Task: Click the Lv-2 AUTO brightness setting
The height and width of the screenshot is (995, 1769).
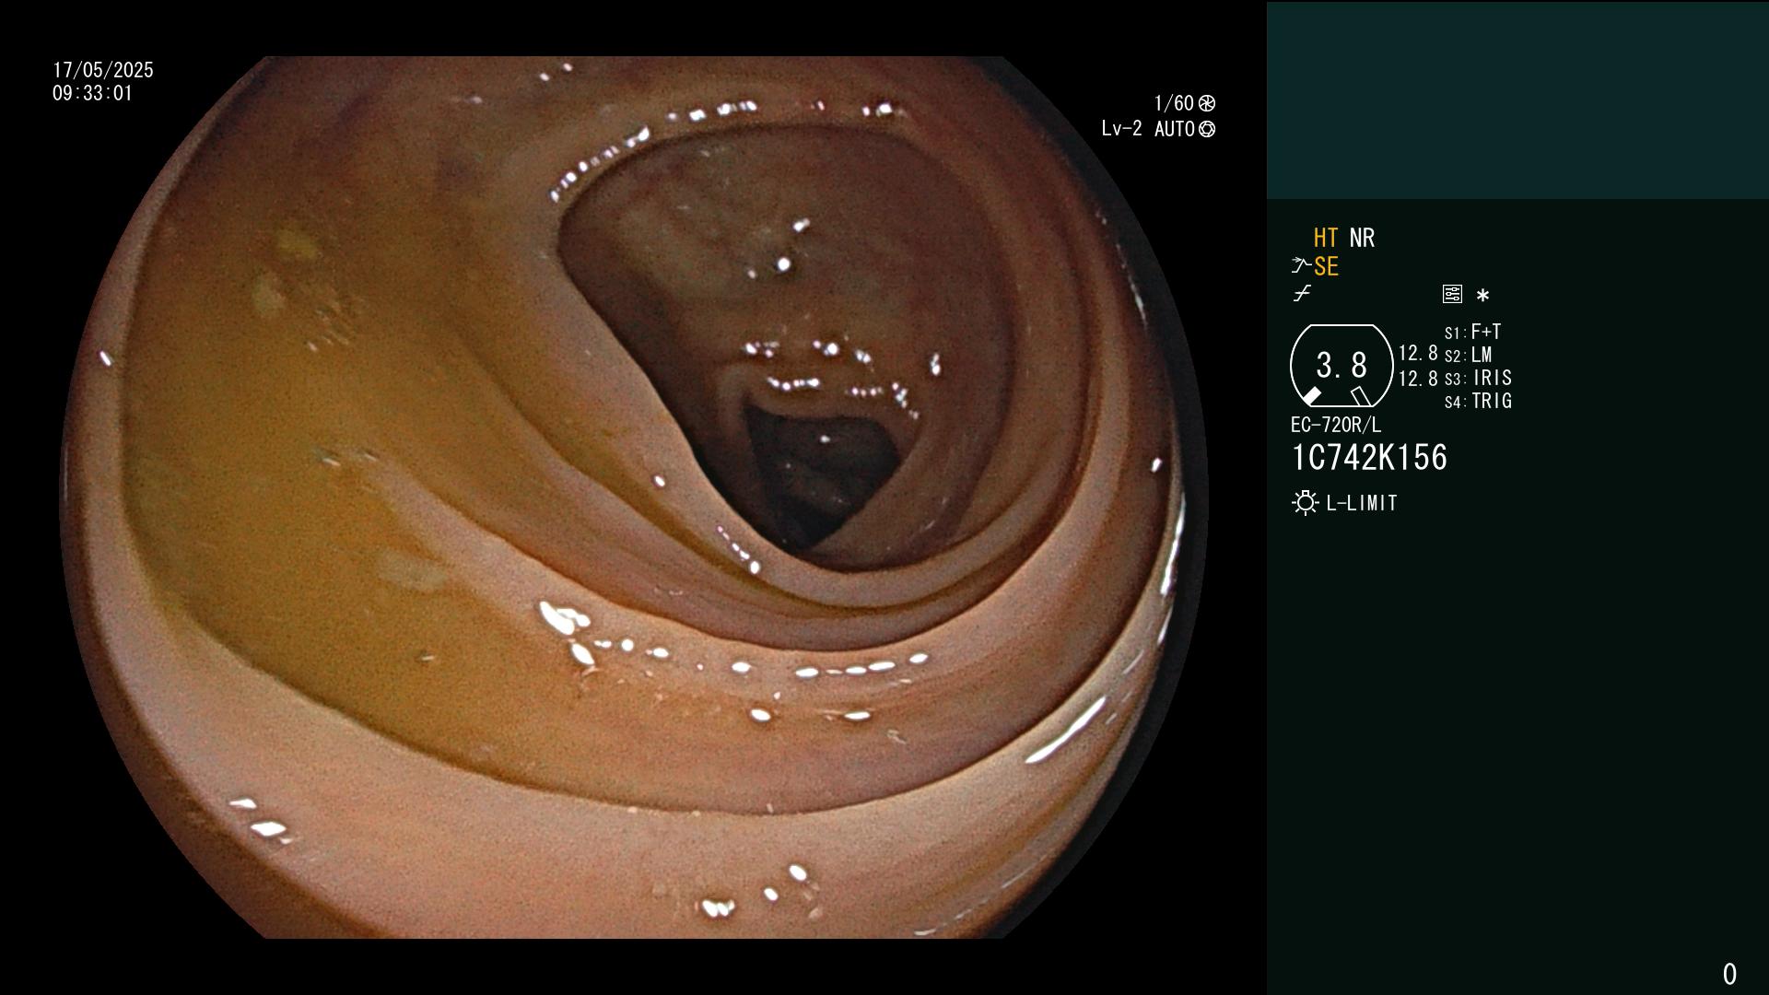Action: [1148, 129]
